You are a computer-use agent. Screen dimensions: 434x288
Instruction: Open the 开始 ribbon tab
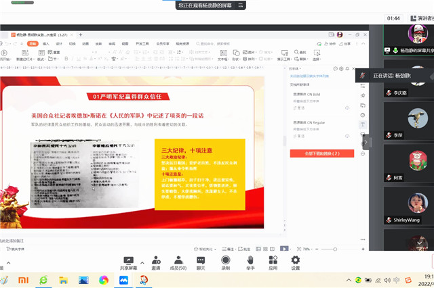pos(32,43)
